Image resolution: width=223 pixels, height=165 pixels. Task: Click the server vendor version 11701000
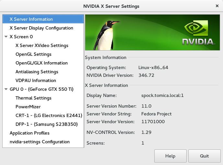[x=153, y=122]
